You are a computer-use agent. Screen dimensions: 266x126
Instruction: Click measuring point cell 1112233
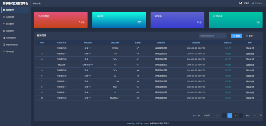pyautogui.click(x=115, y=81)
